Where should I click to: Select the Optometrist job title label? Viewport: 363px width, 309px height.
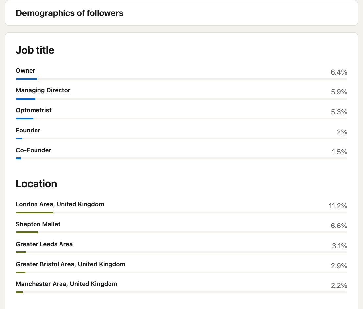(x=34, y=110)
